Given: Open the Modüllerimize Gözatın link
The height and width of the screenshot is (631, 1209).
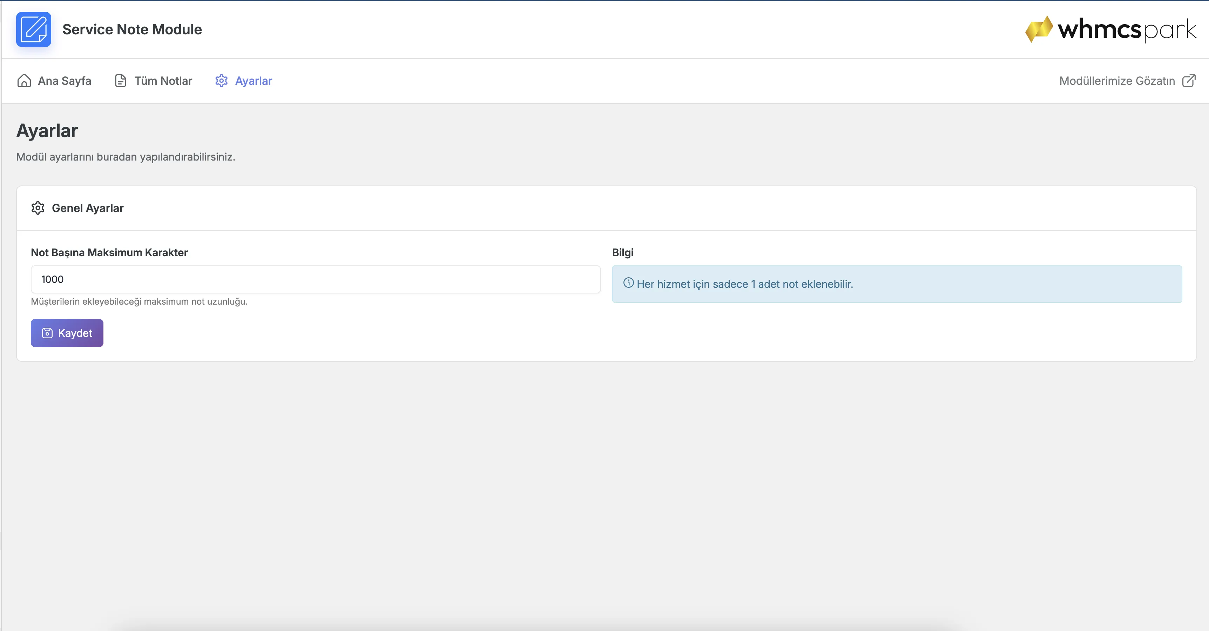Looking at the screenshot, I should pyautogui.click(x=1127, y=81).
